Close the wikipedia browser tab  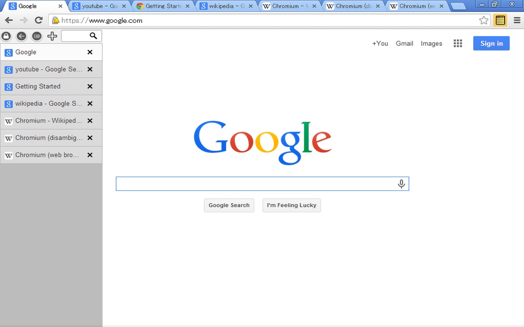[251, 6]
